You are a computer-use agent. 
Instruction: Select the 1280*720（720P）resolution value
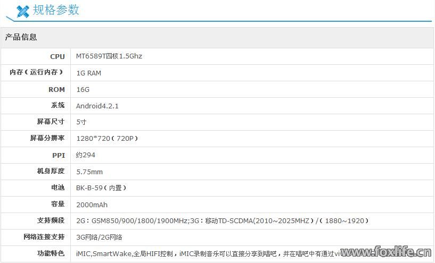point(108,138)
